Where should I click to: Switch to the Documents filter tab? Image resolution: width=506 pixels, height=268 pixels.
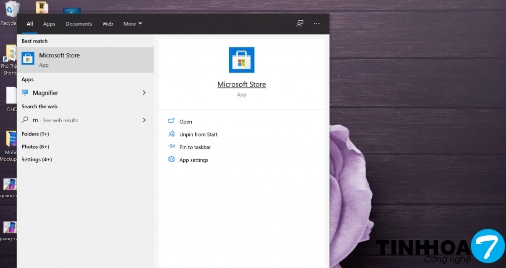click(x=79, y=24)
